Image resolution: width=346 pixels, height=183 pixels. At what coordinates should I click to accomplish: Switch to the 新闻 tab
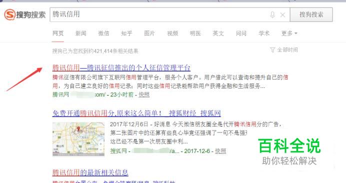coord(81,33)
